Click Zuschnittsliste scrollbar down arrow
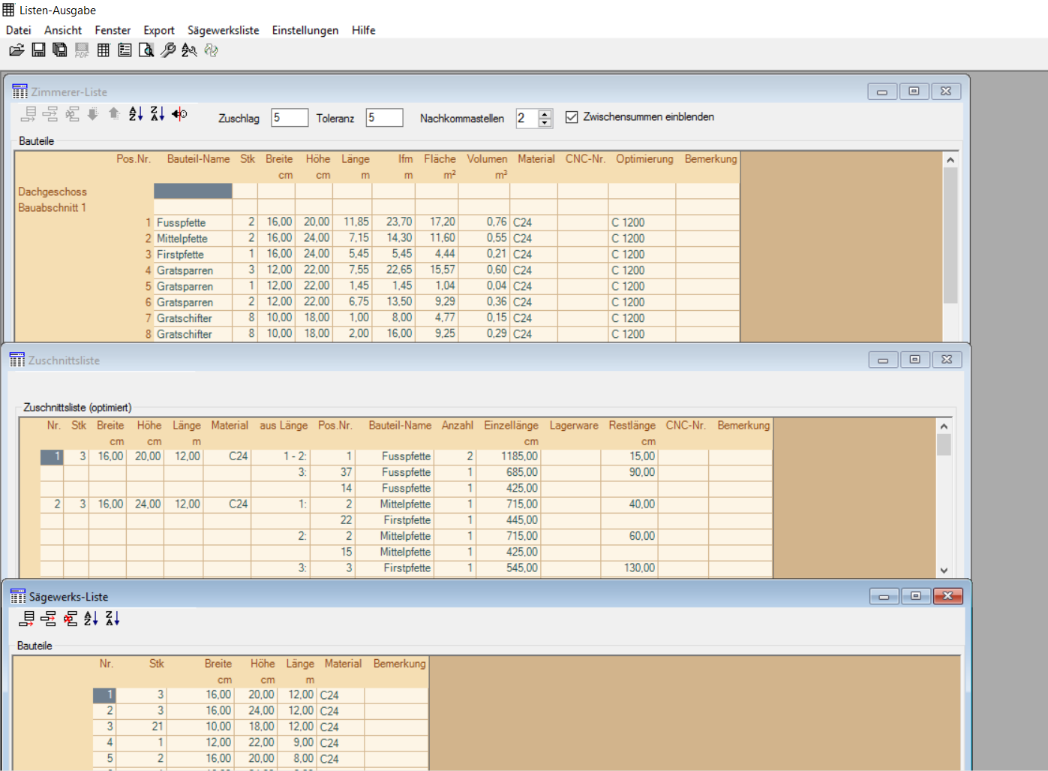Screen dimensions: 1048x771 (x=944, y=571)
